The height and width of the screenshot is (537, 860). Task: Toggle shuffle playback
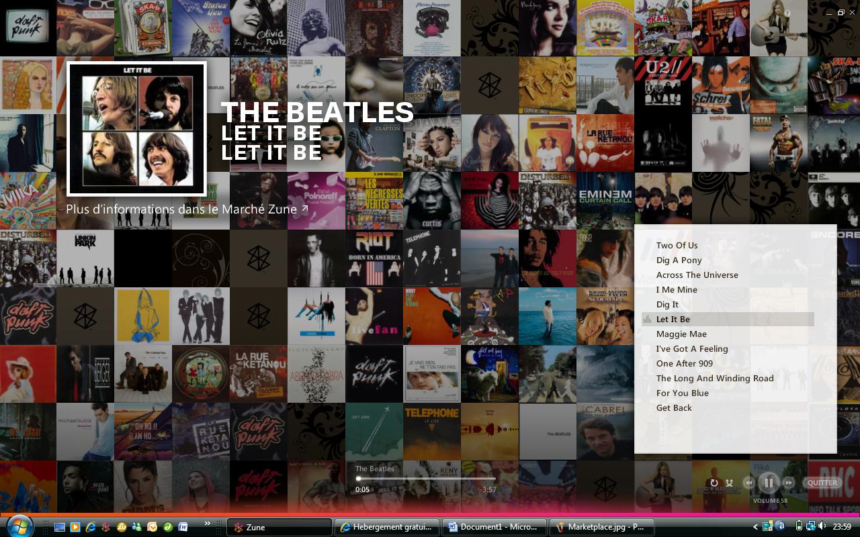pos(729,483)
